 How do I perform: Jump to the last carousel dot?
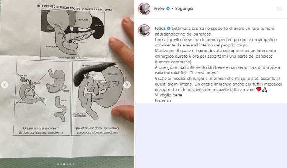click(74, 165)
